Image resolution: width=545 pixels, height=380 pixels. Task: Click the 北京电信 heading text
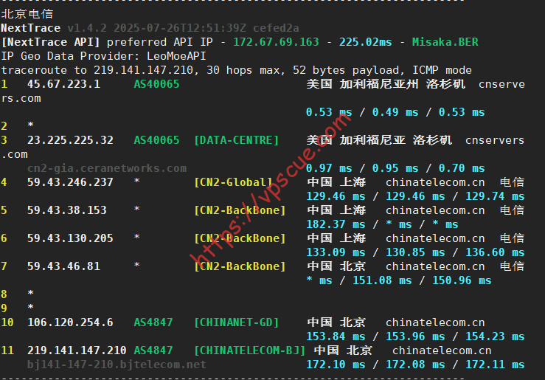[27, 13]
